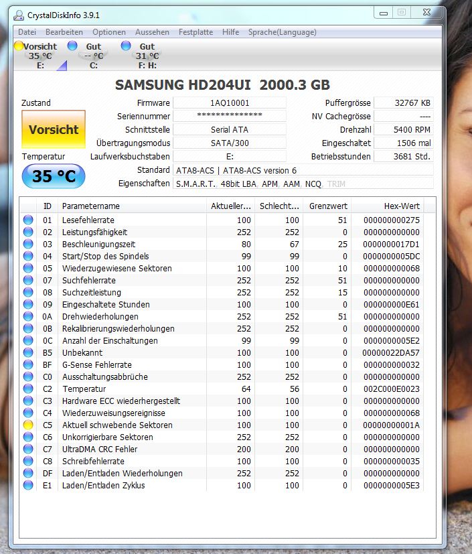The image size is (472, 554).
Task: Select the Wiederzugewiesene Sektoren parameter name
Action: click(117, 268)
